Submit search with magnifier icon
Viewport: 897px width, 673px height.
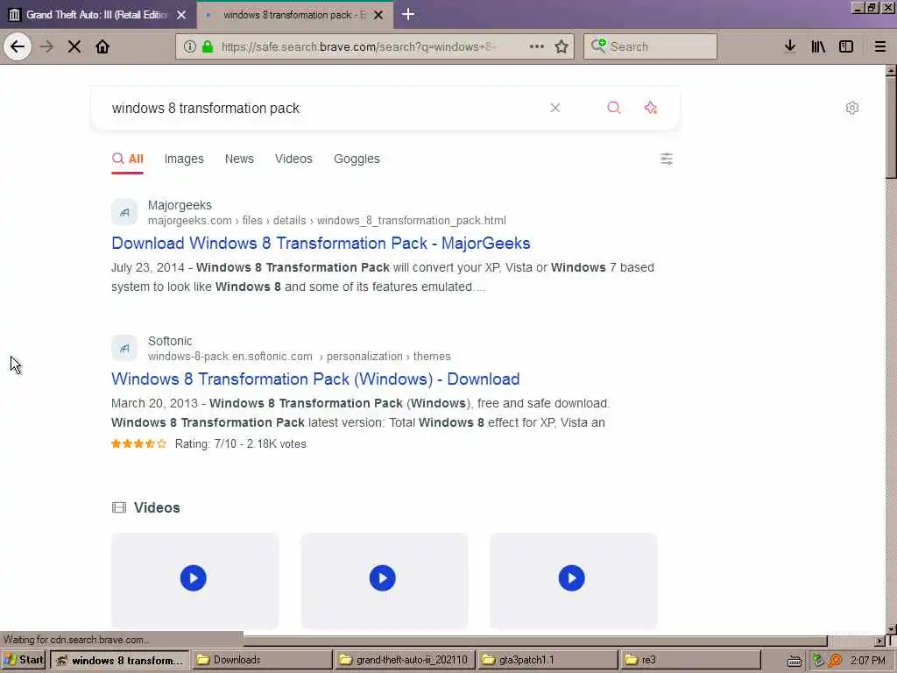click(x=613, y=108)
